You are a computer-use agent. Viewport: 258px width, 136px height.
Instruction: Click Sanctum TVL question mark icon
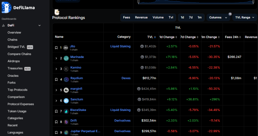[139, 99]
